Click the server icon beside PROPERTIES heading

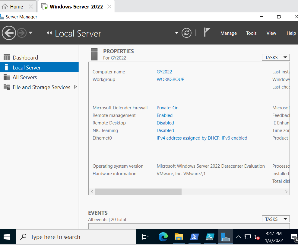94,54
